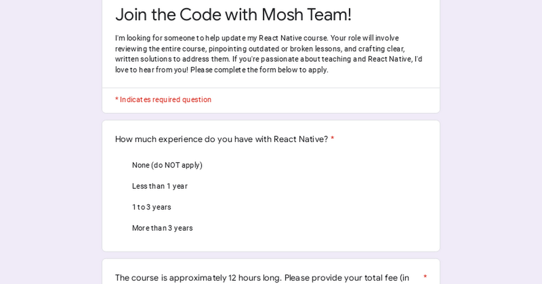
Task: Choose "Less than 1 year" experience
Action: point(159,186)
